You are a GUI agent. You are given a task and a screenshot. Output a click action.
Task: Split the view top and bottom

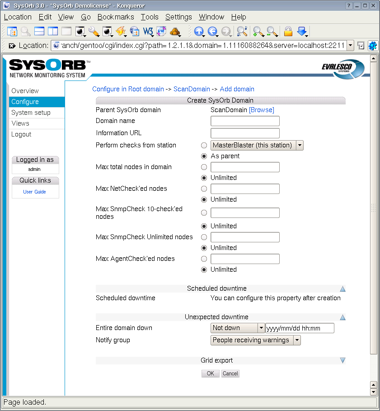pos(39,32)
